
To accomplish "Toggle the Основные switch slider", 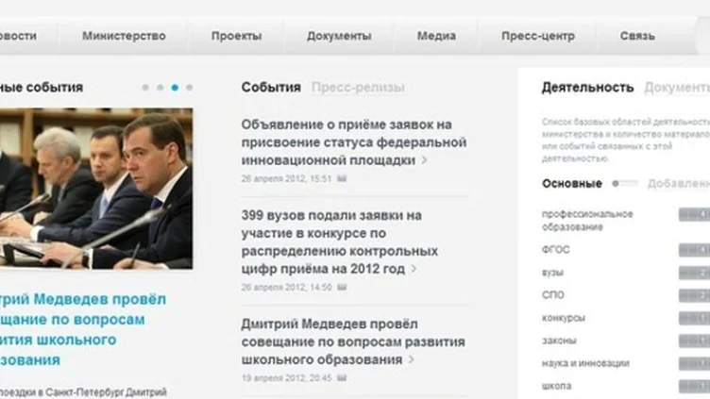I will point(624,183).
